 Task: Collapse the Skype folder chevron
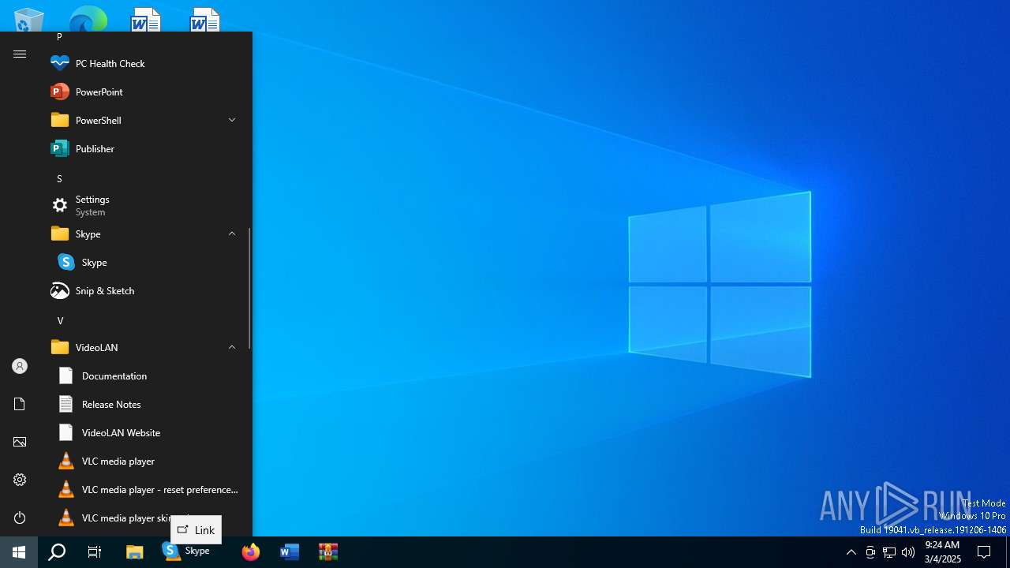tap(232, 234)
